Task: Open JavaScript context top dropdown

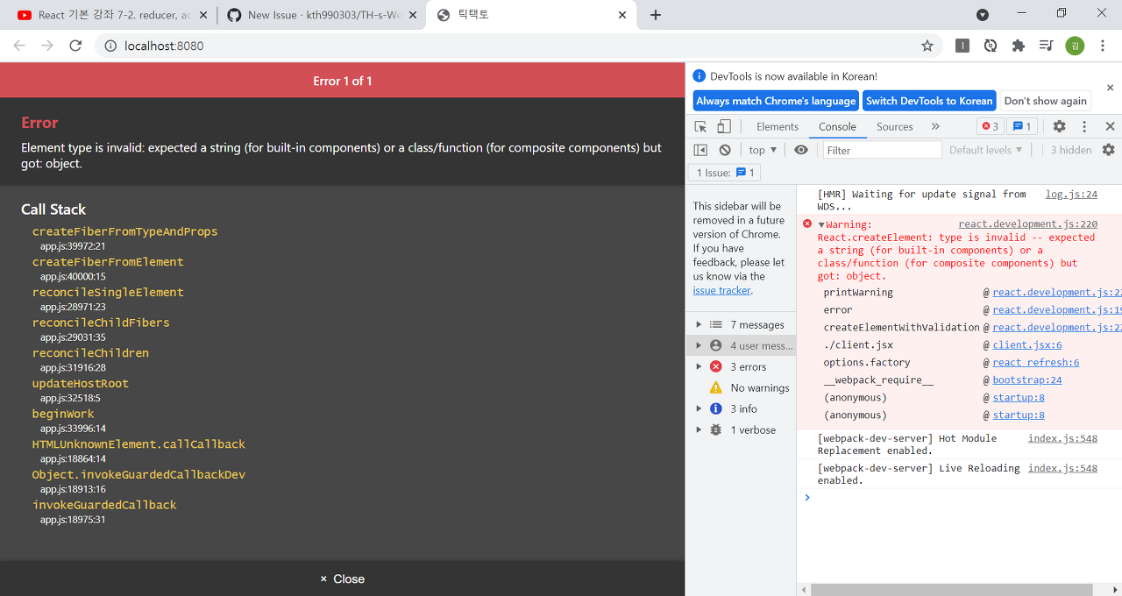Action: pos(763,150)
